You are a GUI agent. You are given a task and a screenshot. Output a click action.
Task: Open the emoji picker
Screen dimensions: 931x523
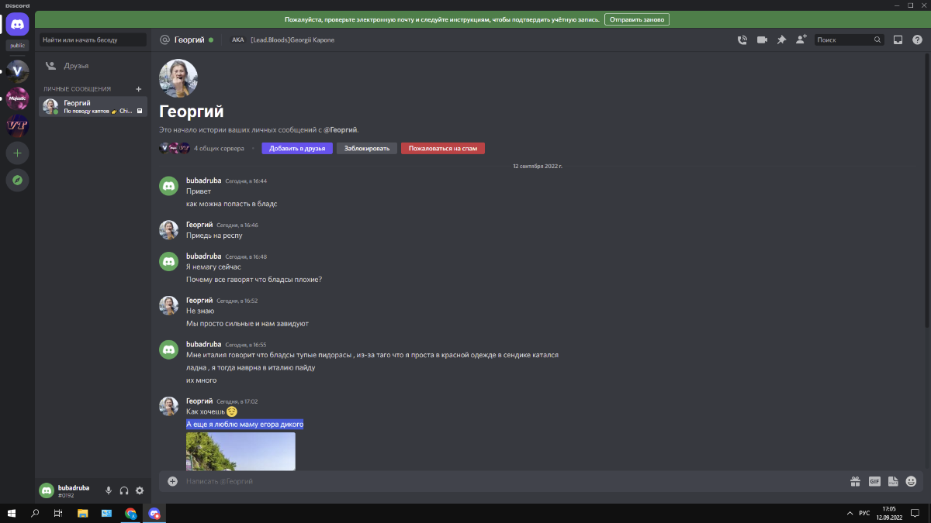pos(911,481)
